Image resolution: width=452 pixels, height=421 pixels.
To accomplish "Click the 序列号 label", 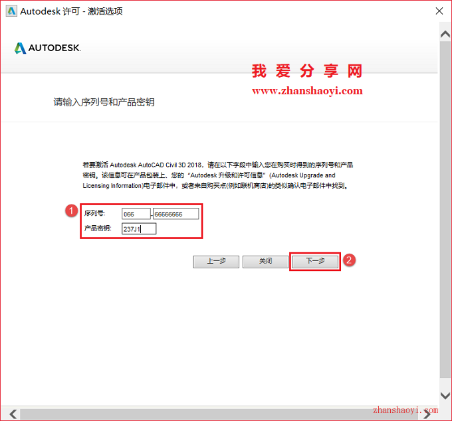I will pyautogui.click(x=94, y=213).
